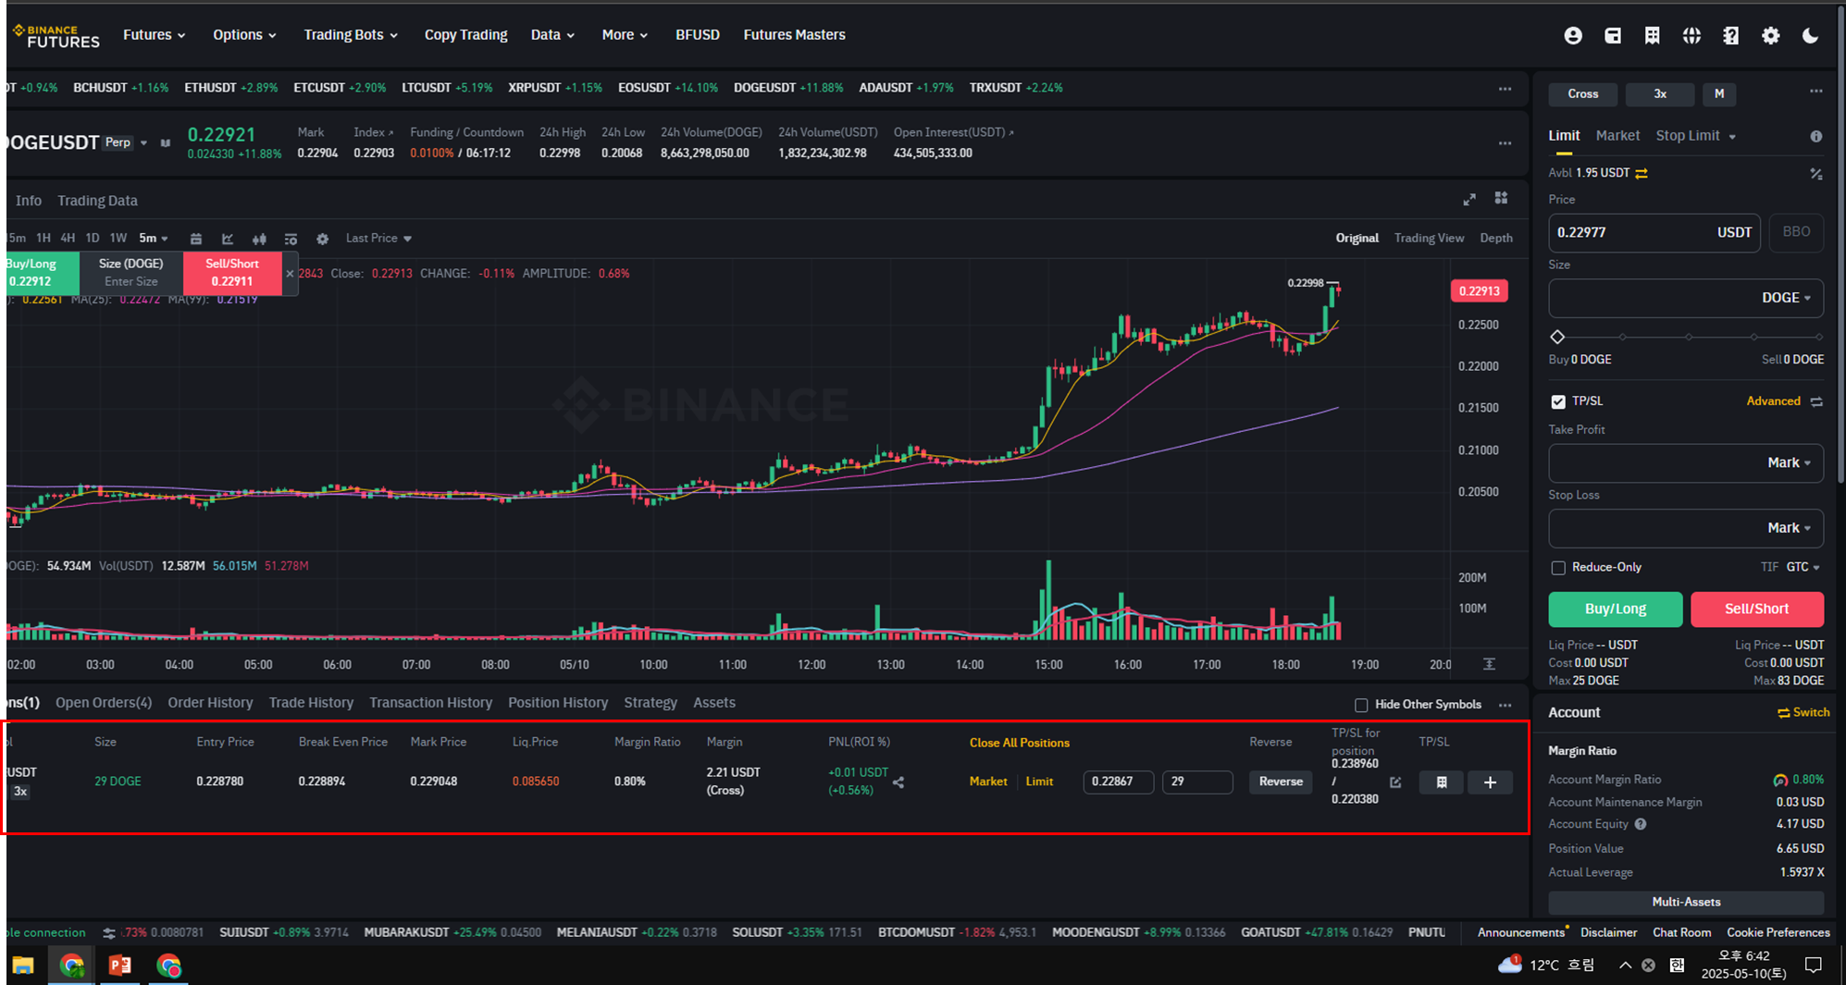This screenshot has height=985, width=1846.
Task: Open the chart display options icon
Action: point(291,239)
